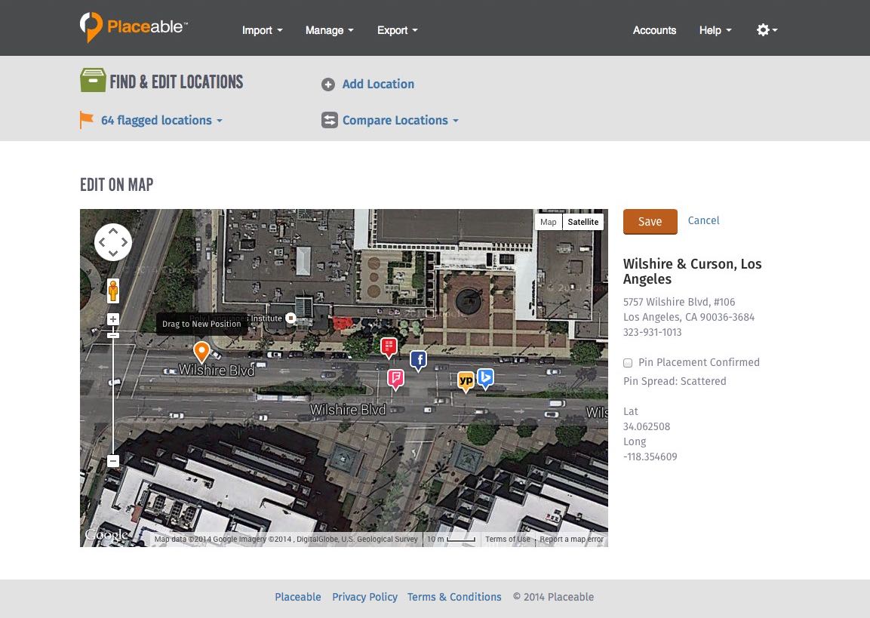Viewport: 870px width, 618px height.
Task: Switch map view to Satellite
Action: [583, 222]
